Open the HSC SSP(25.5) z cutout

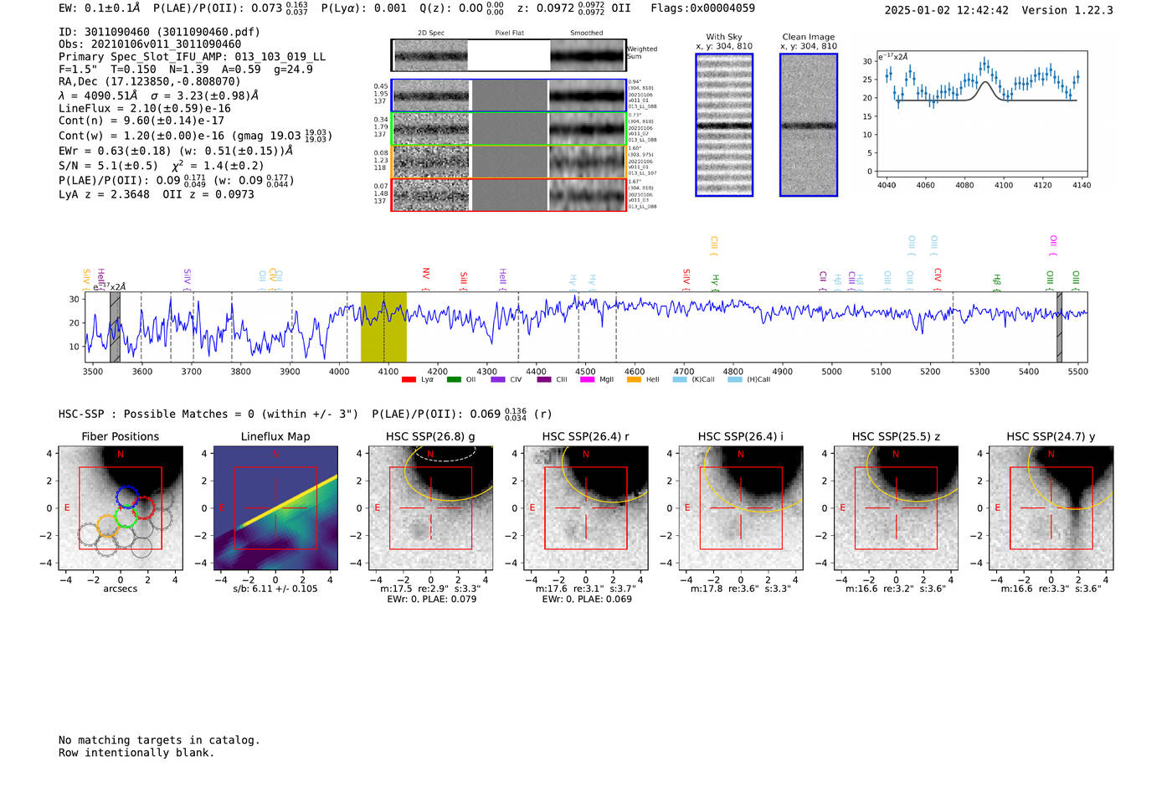(x=896, y=507)
